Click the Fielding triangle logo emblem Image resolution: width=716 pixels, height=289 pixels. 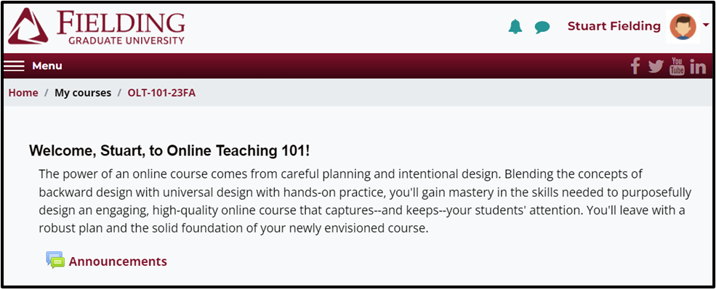click(28, 26)
